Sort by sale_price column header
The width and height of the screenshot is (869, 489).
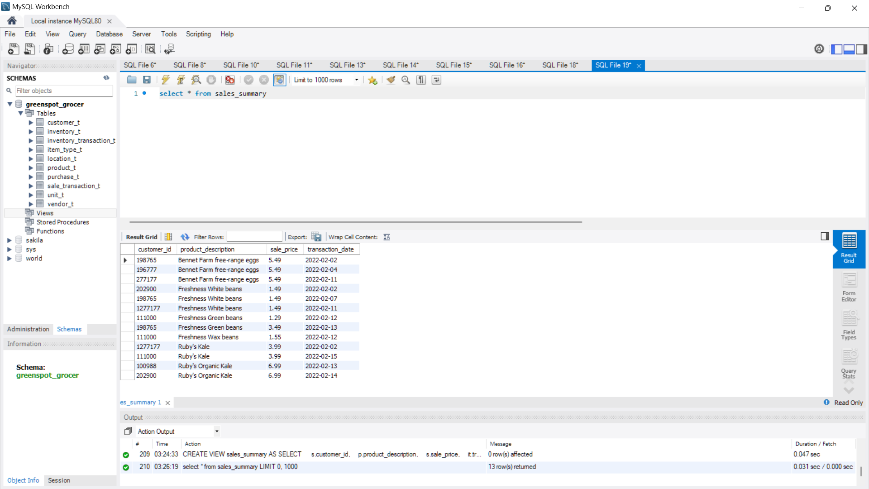pyautogui.click(x=284, y=249)
